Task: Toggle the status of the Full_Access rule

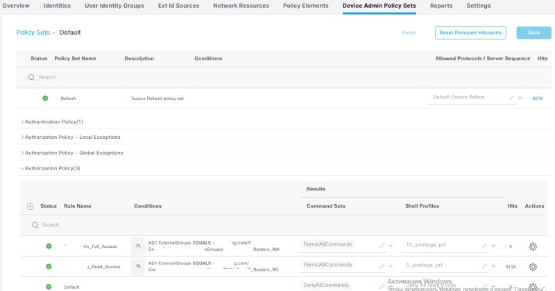Action: tap(49, 246)
